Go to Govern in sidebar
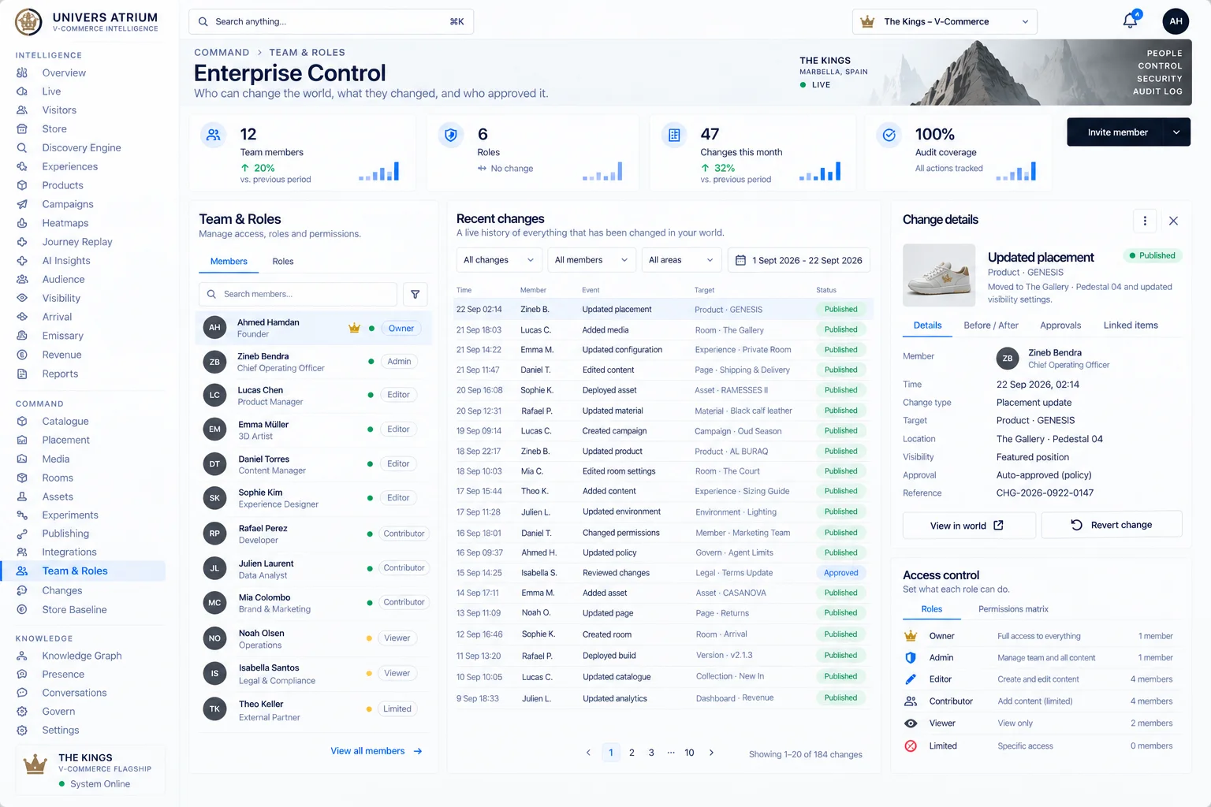The width and height of the screenshot is (1211, 807). (x=58, y=712)
